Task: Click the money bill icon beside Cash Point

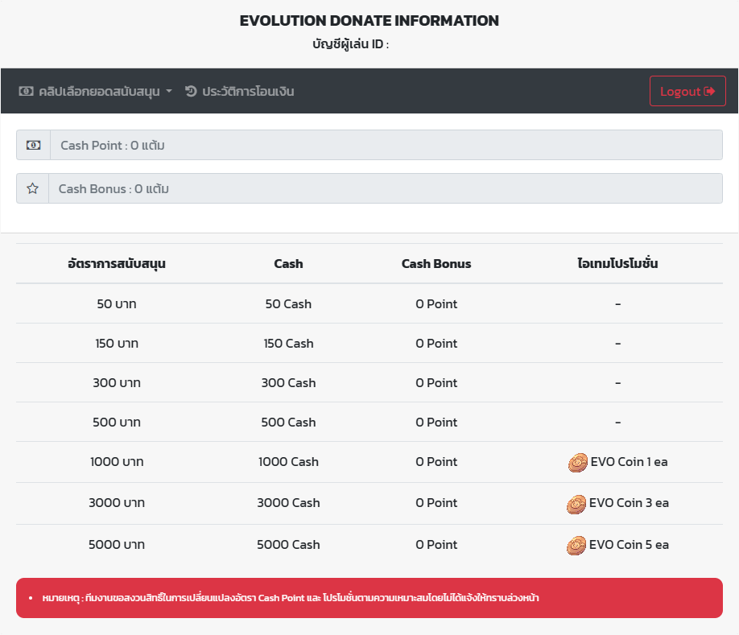Action: (33, 145)
